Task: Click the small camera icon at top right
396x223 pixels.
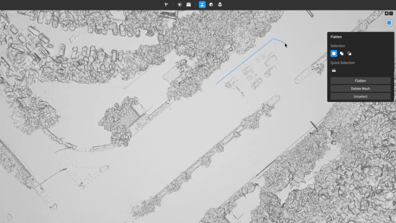Action: pyautogui.click(x=387, y=13)
